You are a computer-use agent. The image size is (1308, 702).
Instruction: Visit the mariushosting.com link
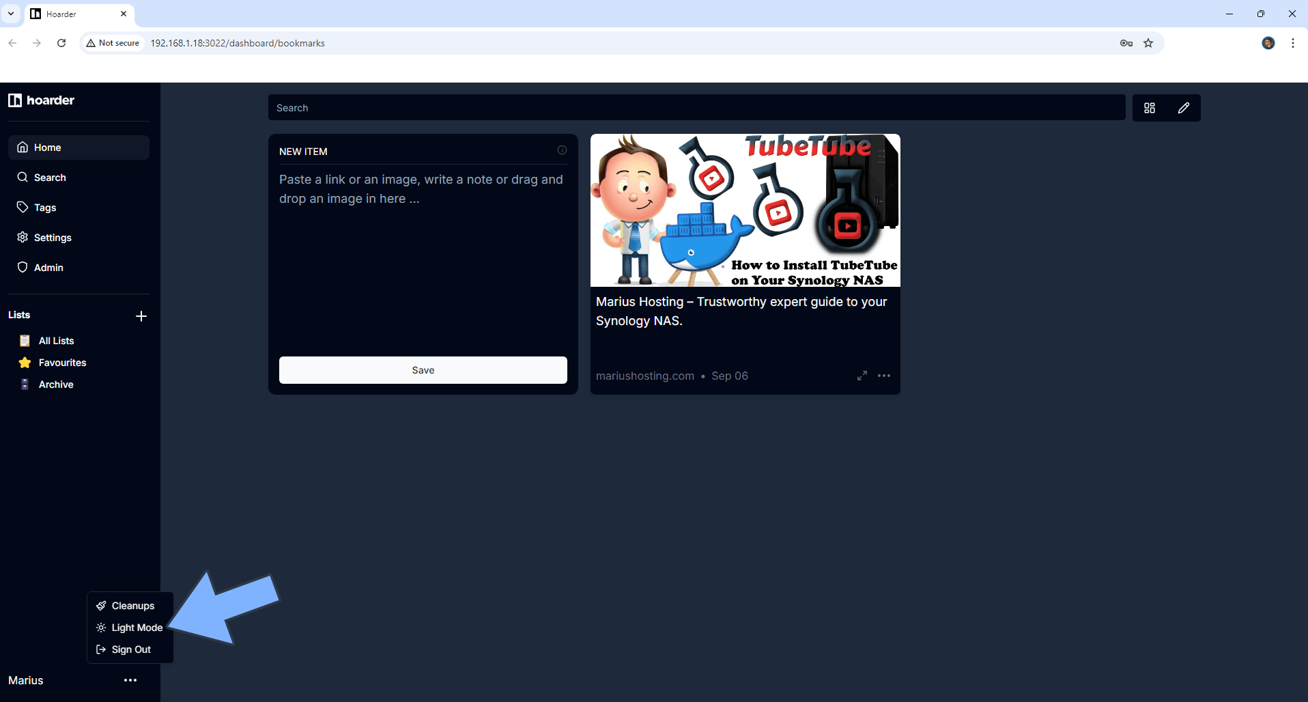click(x=645, y=376)
